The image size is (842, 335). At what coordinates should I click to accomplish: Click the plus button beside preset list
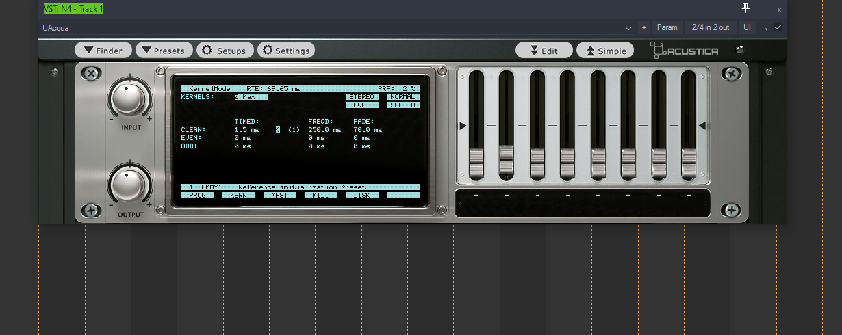[643, 28]
